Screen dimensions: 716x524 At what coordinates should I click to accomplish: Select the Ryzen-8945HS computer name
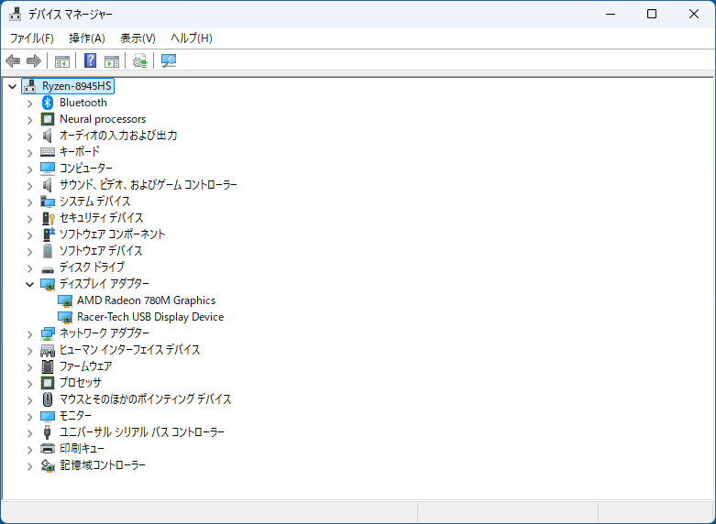(x=77, y=86)
